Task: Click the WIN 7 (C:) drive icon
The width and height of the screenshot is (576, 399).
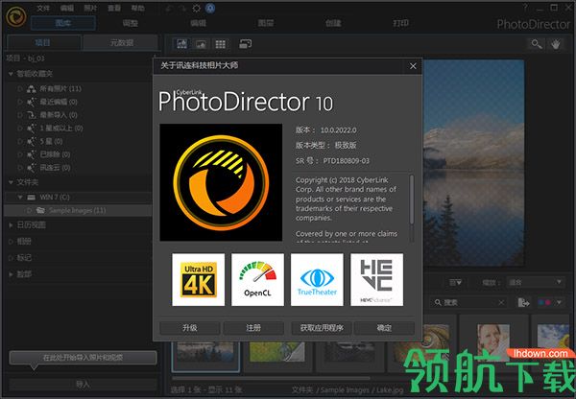Action: pos(32,198)
